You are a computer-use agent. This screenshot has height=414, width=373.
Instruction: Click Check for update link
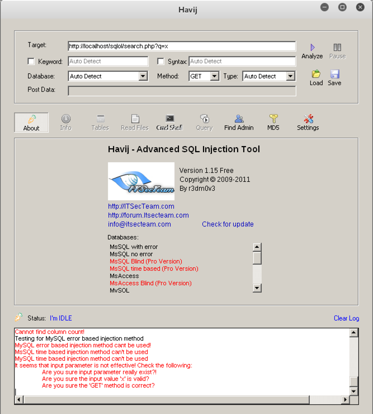(228, 224)
